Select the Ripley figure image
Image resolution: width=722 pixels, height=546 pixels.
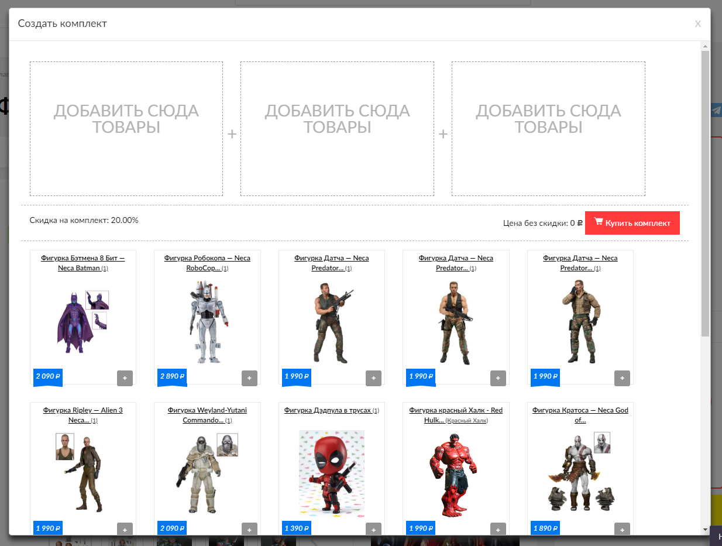[x=82, y=473]
